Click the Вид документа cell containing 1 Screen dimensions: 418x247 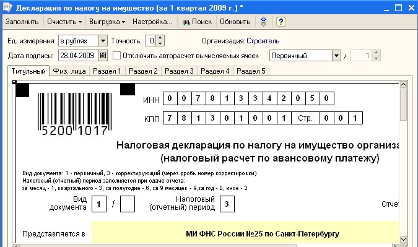(x=99, y=204)
